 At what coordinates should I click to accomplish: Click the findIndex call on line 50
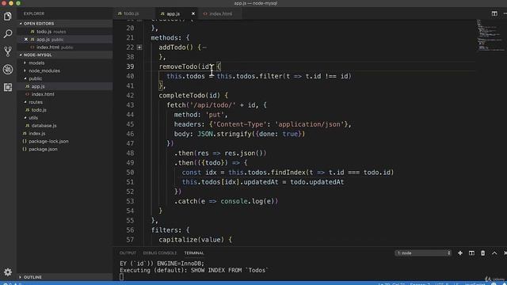coord(288,173)
